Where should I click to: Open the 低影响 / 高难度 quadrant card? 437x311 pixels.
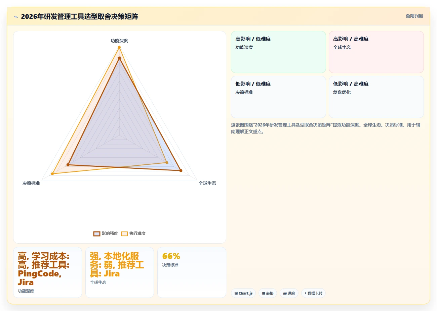pos(376,97)
